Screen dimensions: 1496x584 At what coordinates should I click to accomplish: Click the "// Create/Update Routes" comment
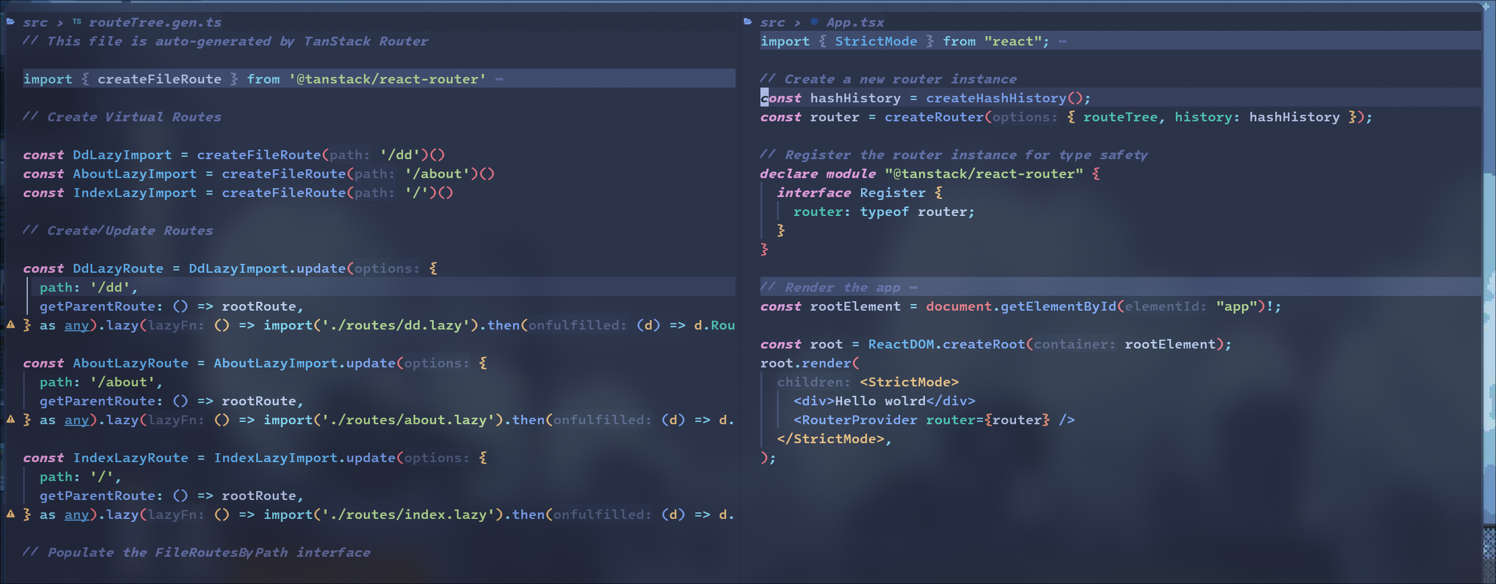coord(118,231)
